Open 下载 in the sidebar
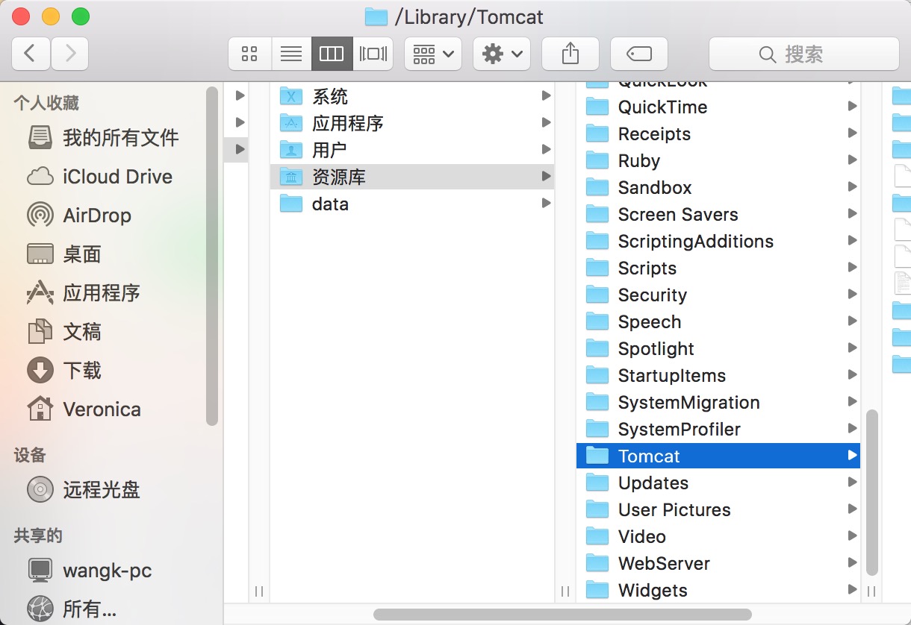Viewport: 911px width, 625px height. coord(64,371)
